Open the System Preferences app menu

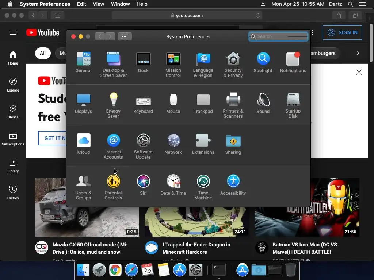pos(45,4)
